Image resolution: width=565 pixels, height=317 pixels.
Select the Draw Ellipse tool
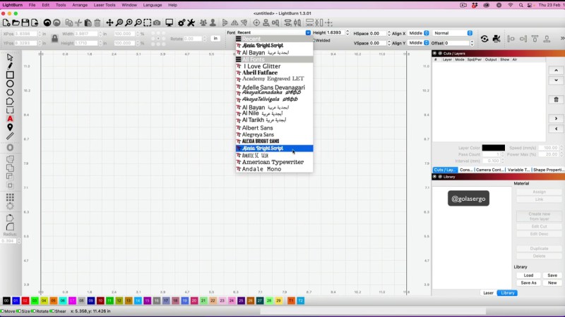[10, 83]
